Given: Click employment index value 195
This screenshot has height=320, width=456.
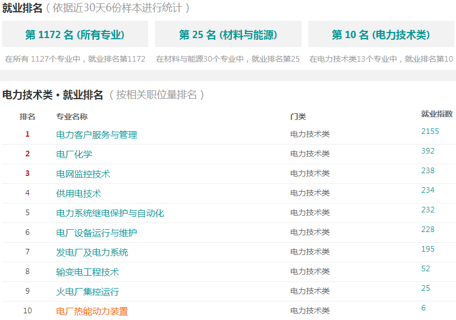Looking at the screenshot, I should [428, 249].
